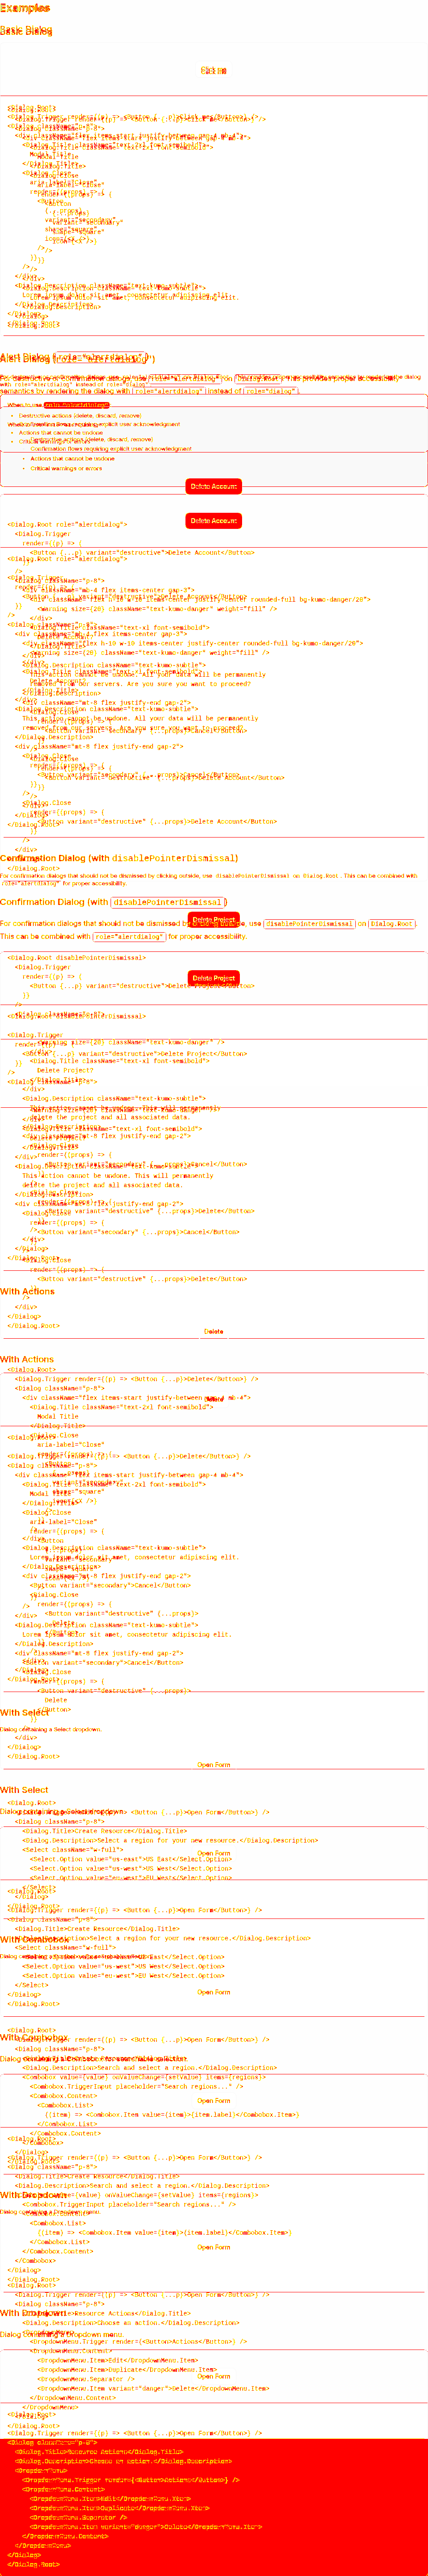Click the Delete button above With Actions
Viewport: 428px width, 2576px height.
tap(214, 1331)
